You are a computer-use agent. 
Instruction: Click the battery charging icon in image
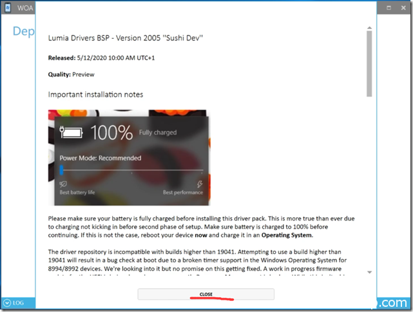coord(72,133)
